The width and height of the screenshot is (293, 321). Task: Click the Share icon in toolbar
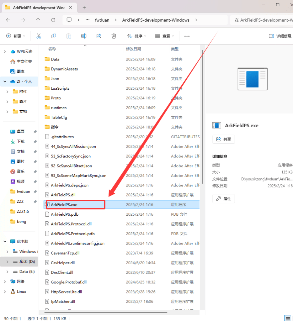(x=99, y=36)
